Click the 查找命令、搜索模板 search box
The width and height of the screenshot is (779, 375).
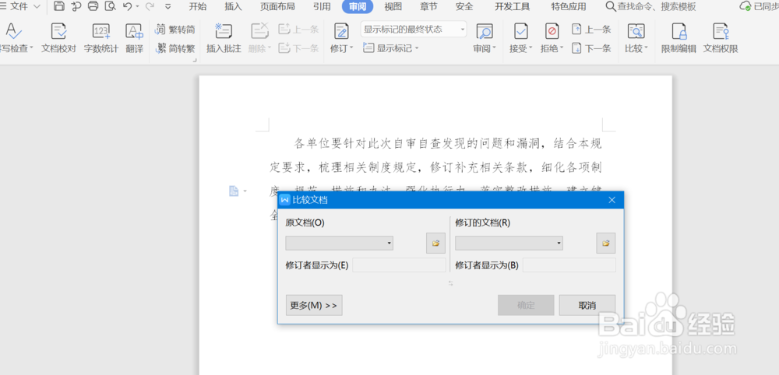click(650, 6)
